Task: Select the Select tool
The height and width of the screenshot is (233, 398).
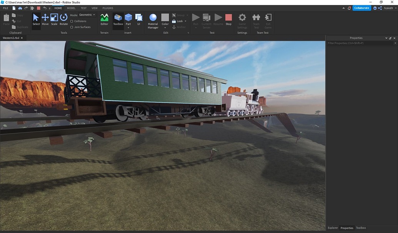Action: (x=36, y=20)
